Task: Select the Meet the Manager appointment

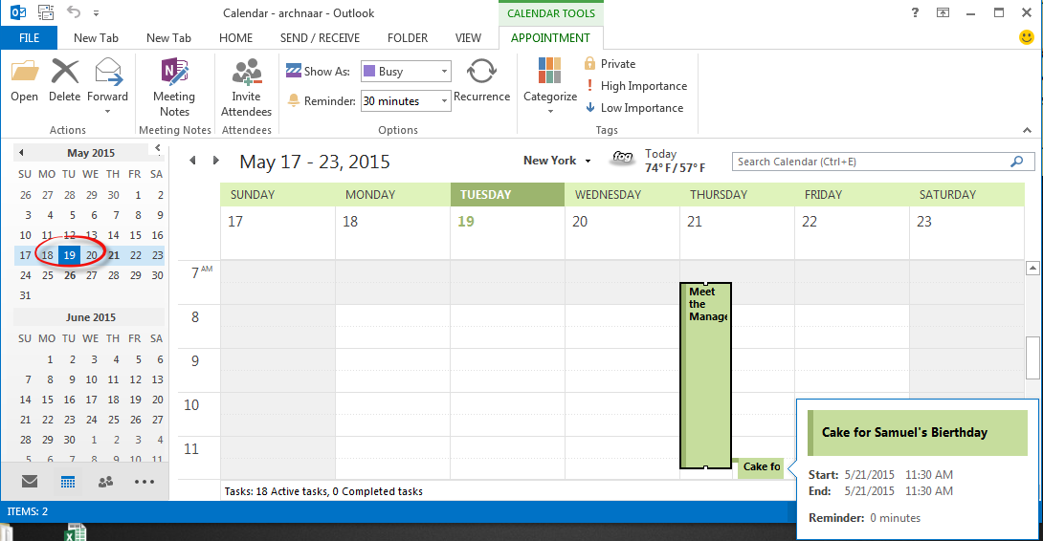Action: coord(706,376)
